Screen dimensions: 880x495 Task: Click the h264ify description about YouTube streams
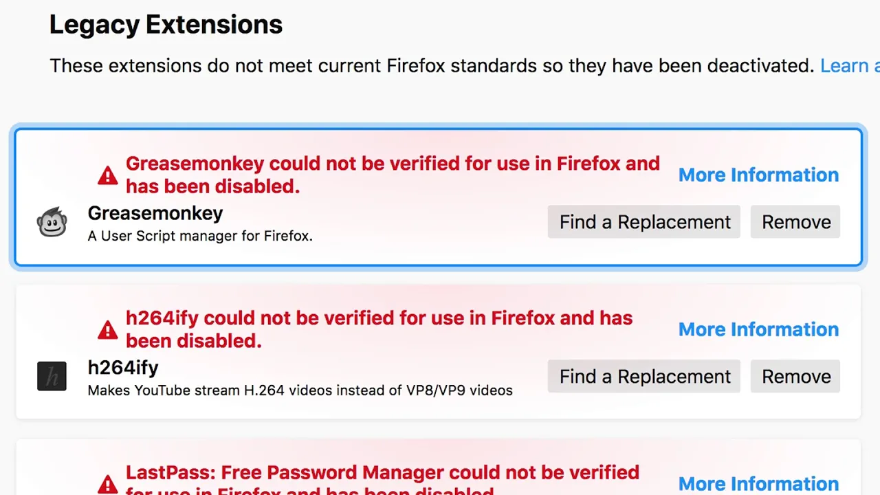click(x=300, y=390)
